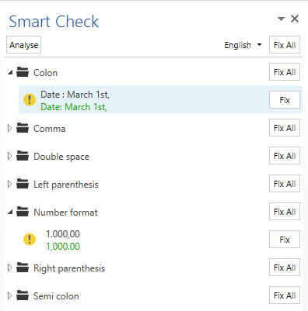Collapse the Colon category
Viewport: 308px width, 311px height.
click(x=10, y=72)
